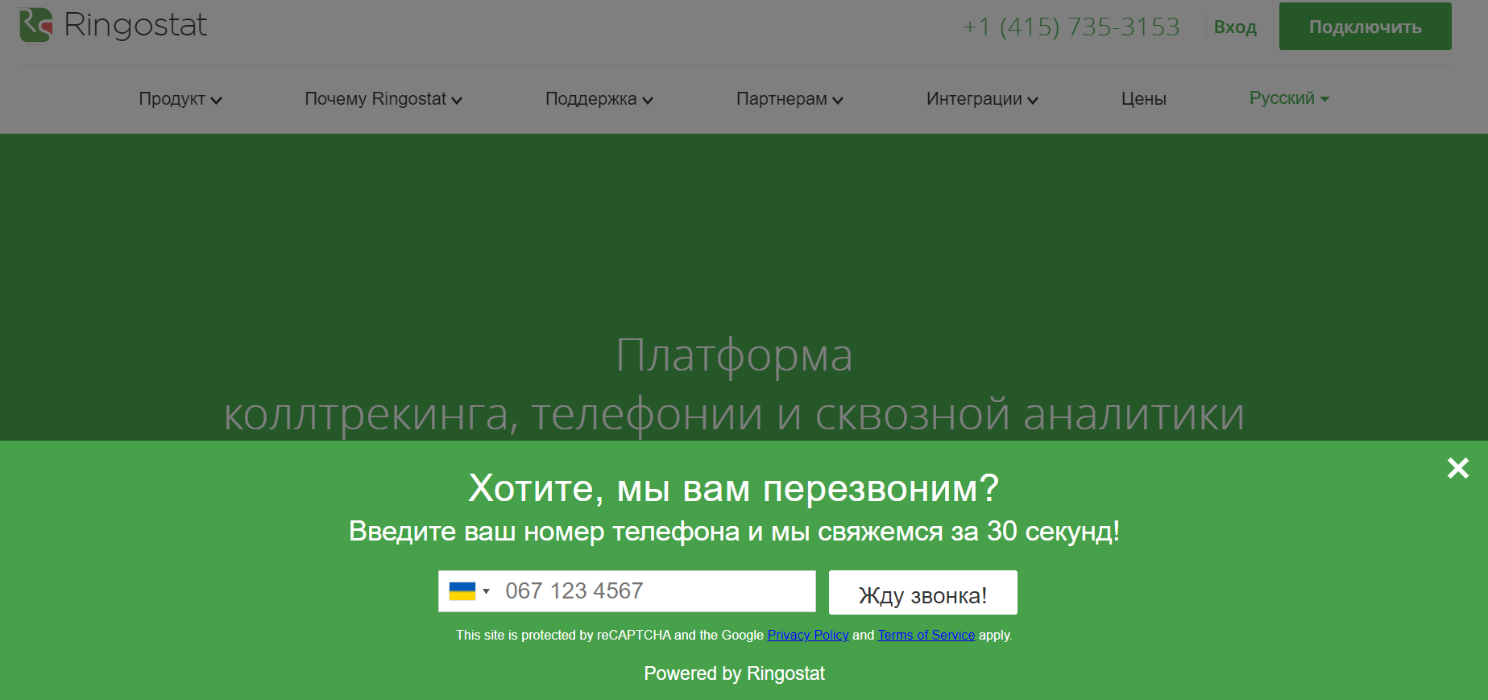Click the Хотите, мы вам перезвоним? heading
The width and height of the screenshot is (1488, 700).
pos(734,488)
